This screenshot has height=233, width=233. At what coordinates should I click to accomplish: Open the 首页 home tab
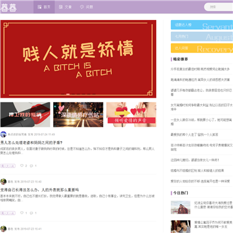click(44, 7)
